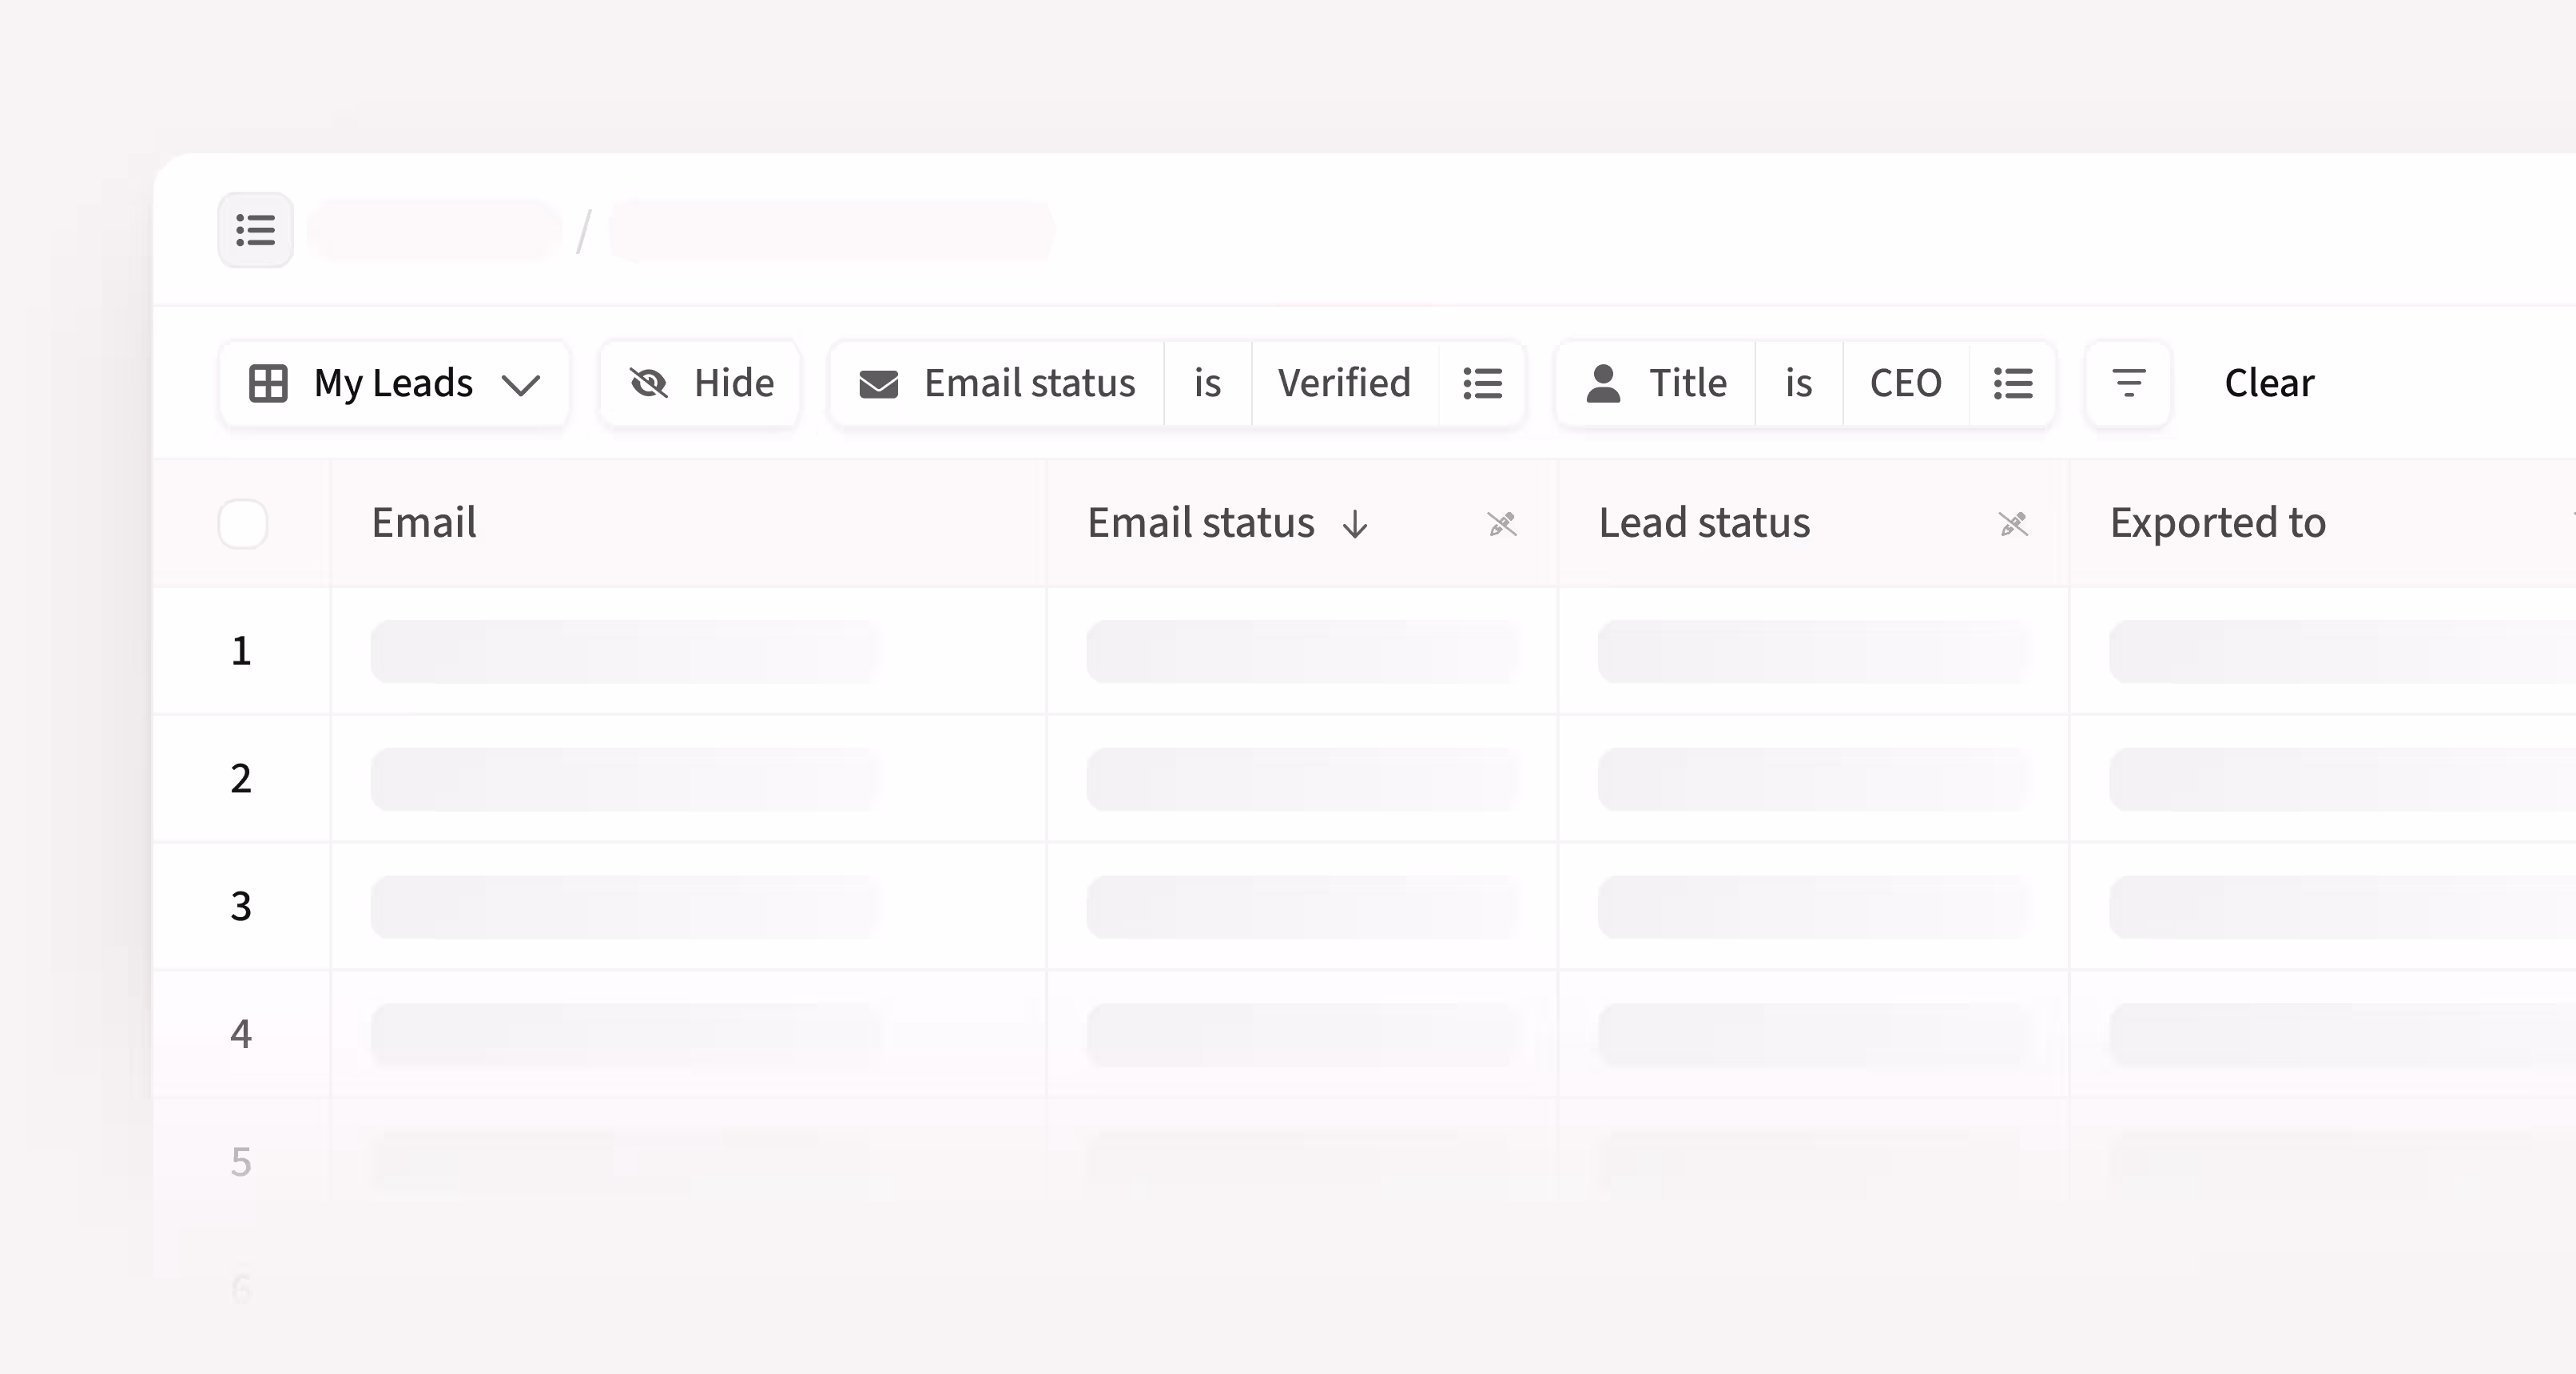Unpin the Lead status column

click(x=2013, y=524)
